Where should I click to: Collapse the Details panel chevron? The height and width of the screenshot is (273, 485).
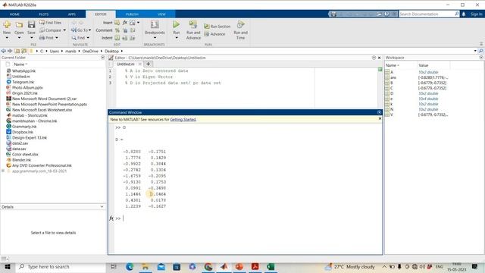tap(102, 207)
